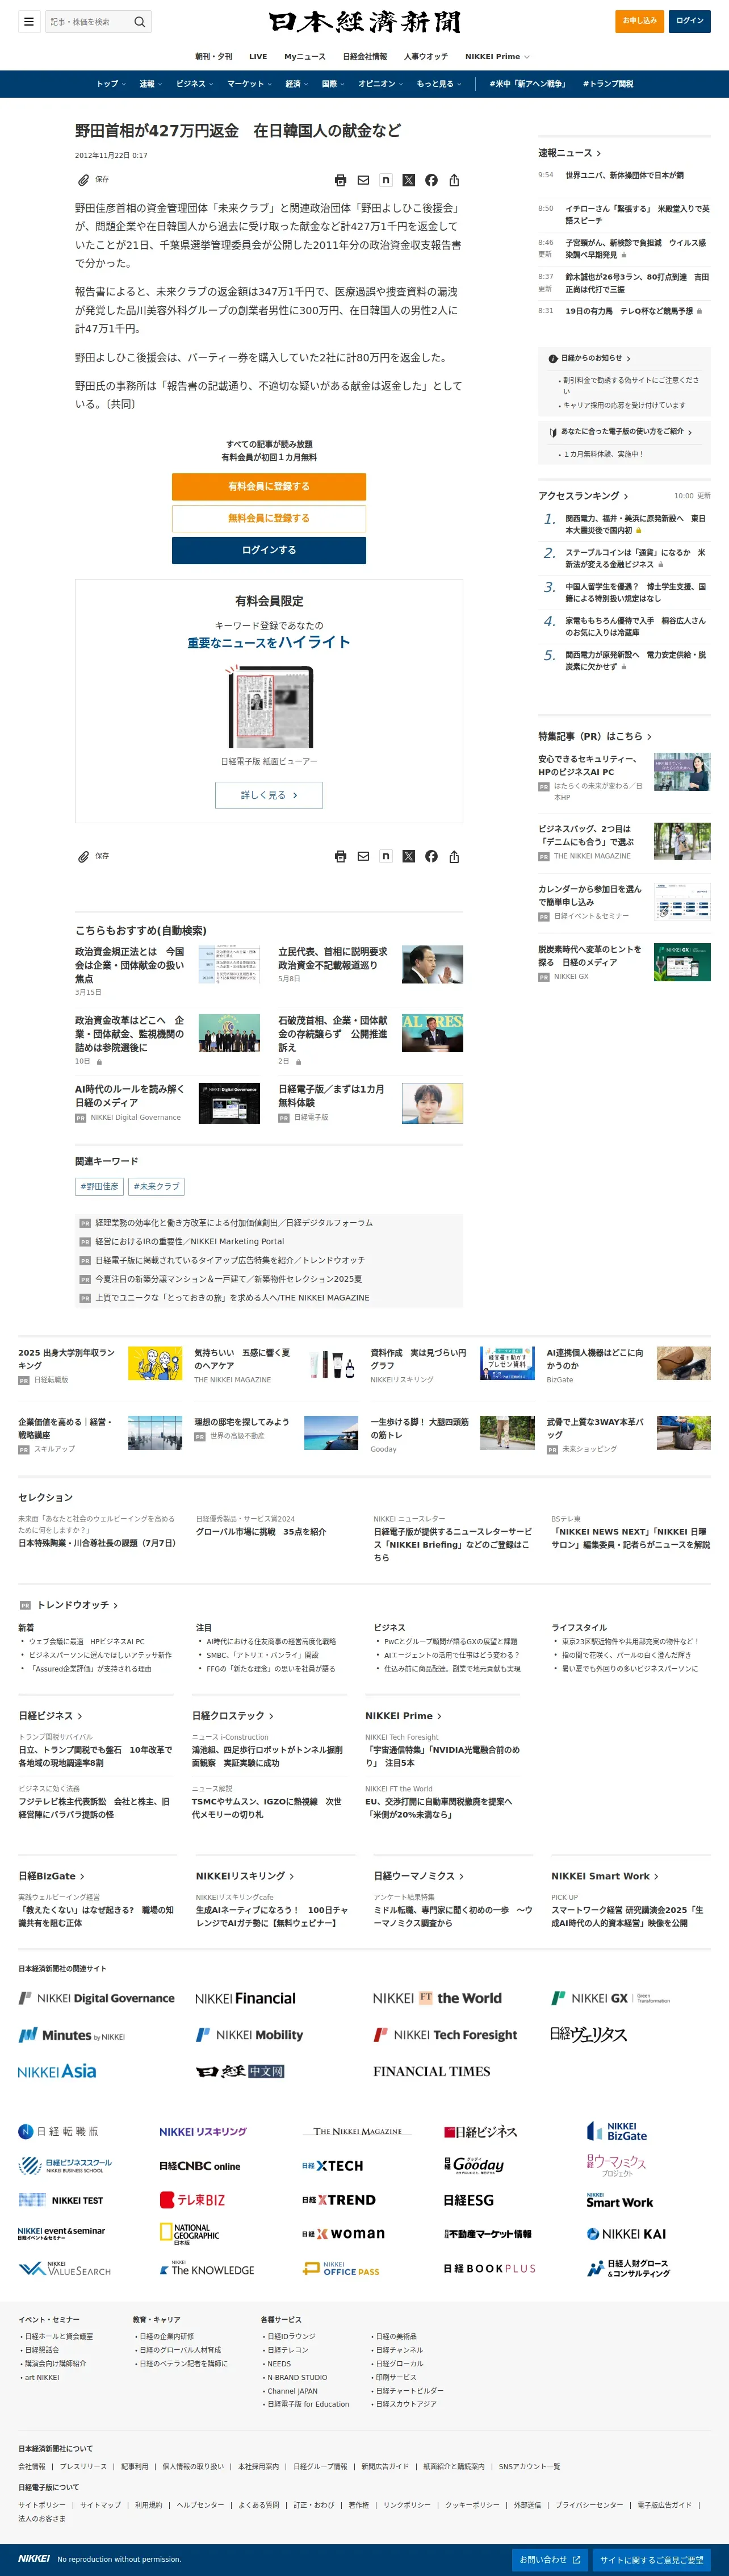Expand the オピニオン navigation dropdown
The image size is (729, 2576).
[x=380, y=84]
